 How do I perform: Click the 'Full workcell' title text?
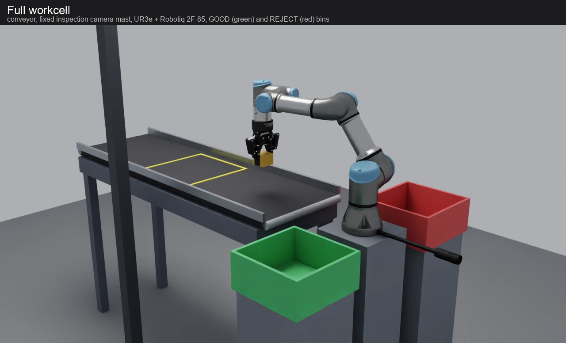(x=38, y=10)
